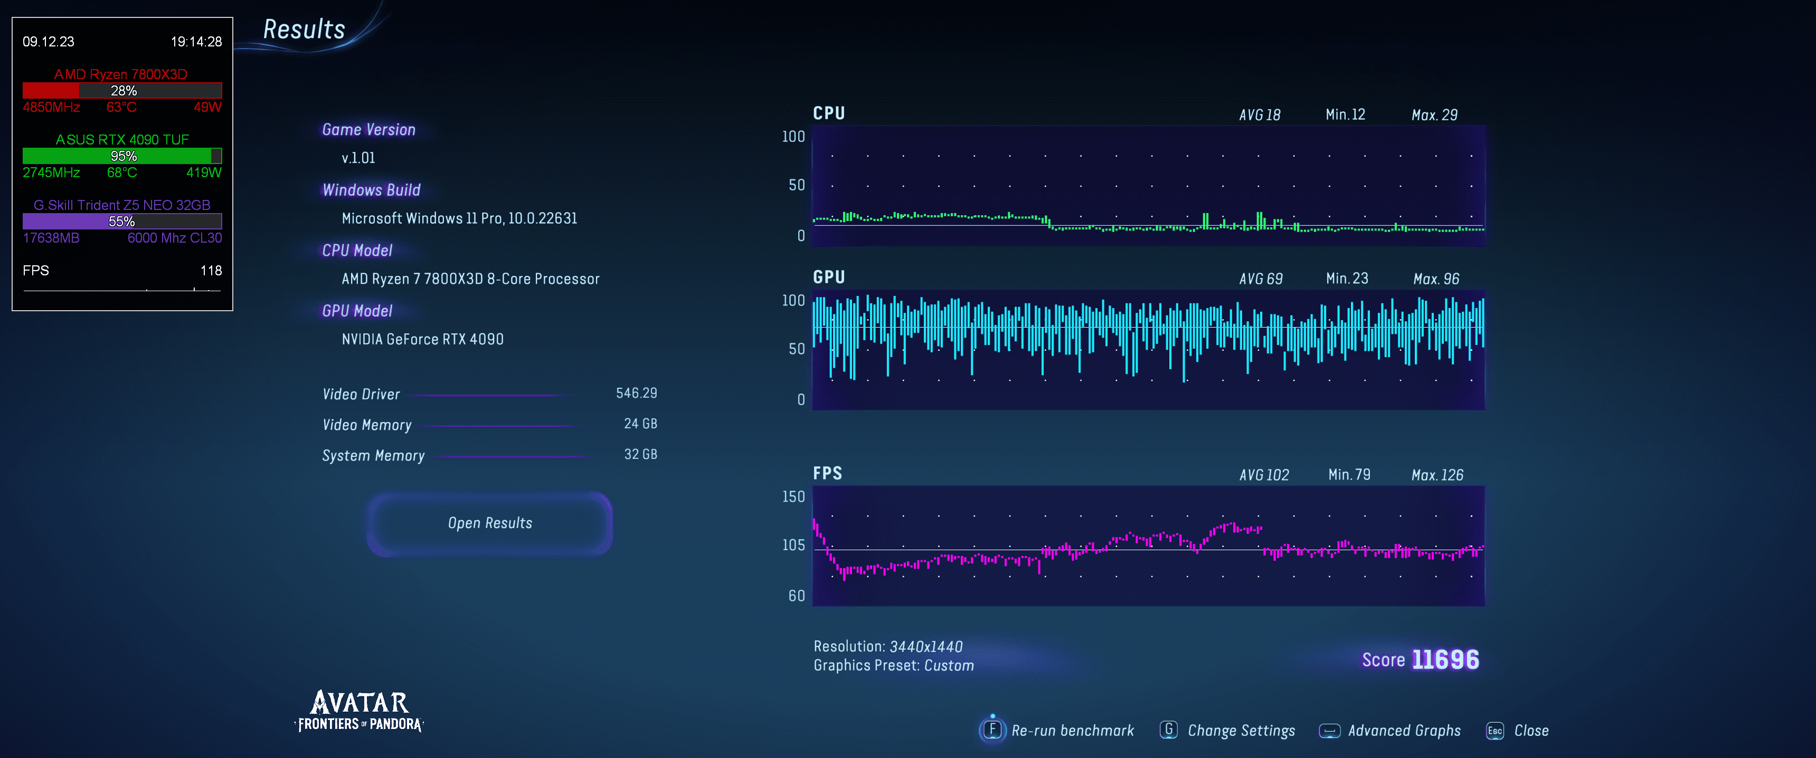Screen dimensions: 1816x758
Task: Click overlay G.Skill Trident Z5 NEO label
Action: [x=122, y=205]
